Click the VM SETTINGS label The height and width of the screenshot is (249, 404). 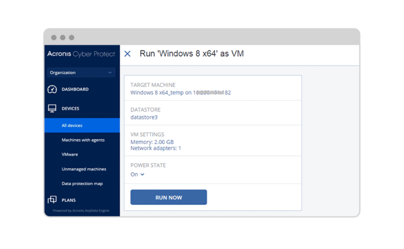tap(147, 135)
